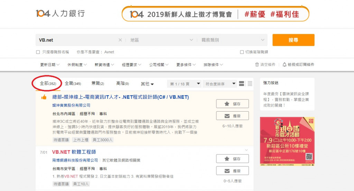
Task: Switch to compact list view icon
Action: tap(250, 84)
